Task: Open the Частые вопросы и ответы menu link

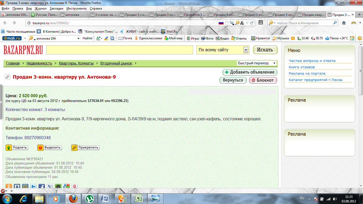Action: tap(312, 61)
